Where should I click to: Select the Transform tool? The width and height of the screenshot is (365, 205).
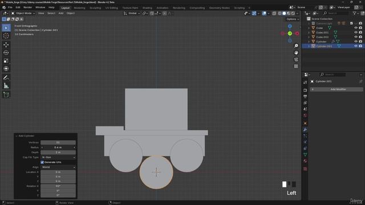[6, 68]
